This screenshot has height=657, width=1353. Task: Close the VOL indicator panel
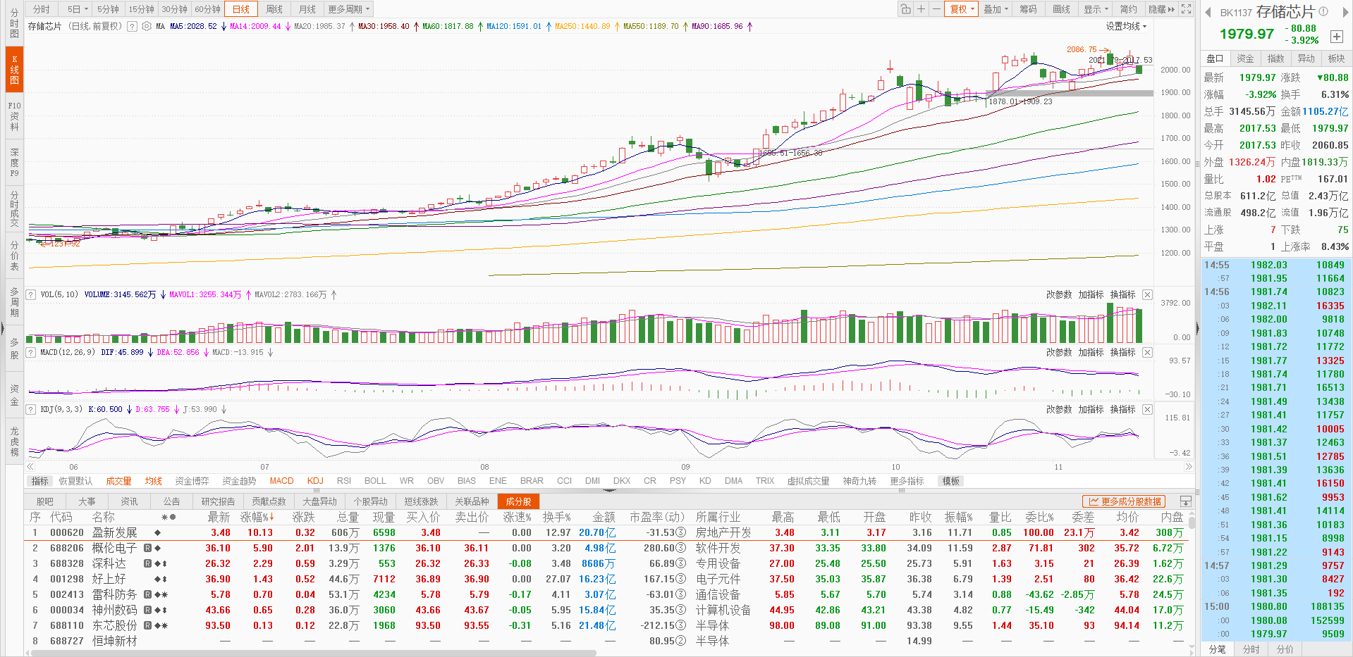pos(1147,294)
